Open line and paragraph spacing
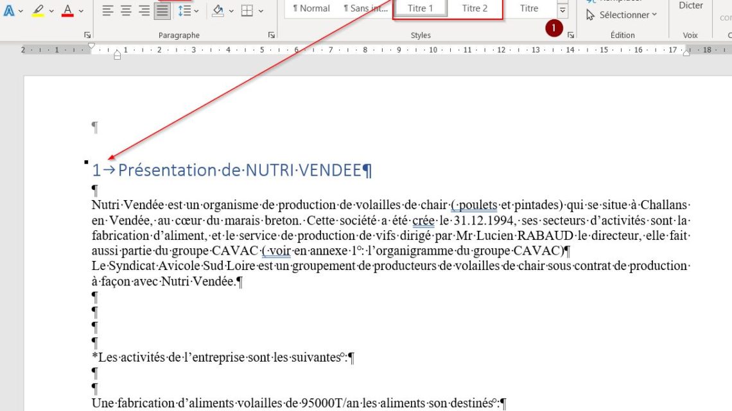Image resolution: width=732 pixels, height=411 pixels. [x=184, y=10]
